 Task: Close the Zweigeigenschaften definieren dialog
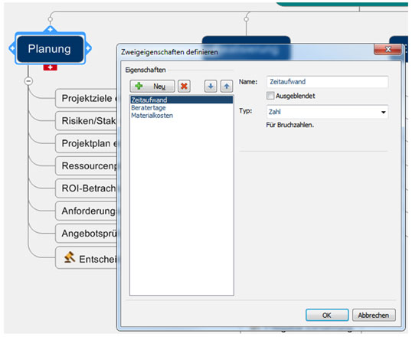tap(387, 49)
